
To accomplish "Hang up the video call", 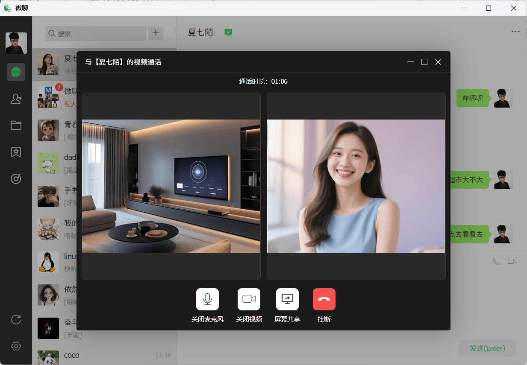I will tap(324, 299).
